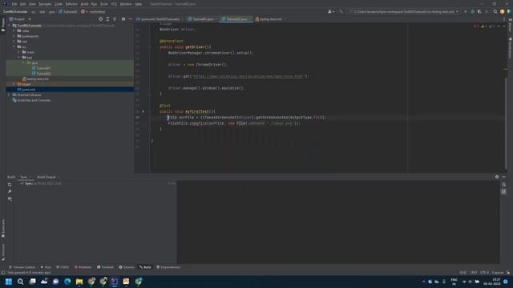Open the Tools menu
This screenshot has height=288, width=513.
point(104,4)
